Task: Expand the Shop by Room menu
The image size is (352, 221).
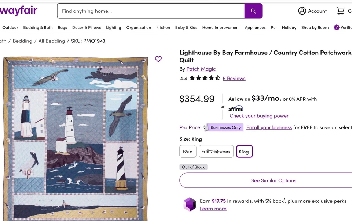Action: [315, 27]
